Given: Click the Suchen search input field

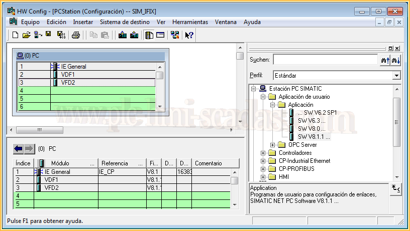Looking at the screenshot, I should click(x=325, y=60).
